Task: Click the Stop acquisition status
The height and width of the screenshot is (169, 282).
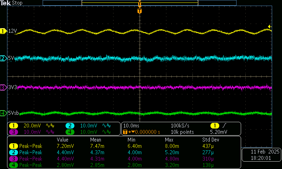Action: [x=17, y=3]
